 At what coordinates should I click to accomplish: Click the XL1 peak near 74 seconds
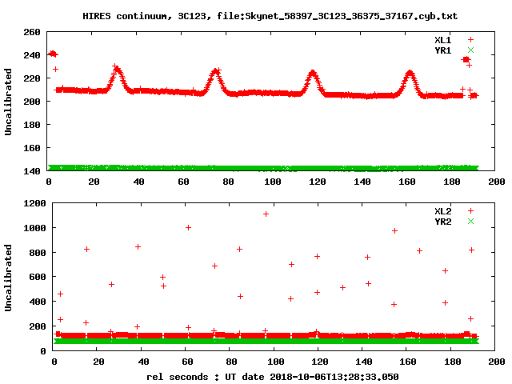point(215,72)
